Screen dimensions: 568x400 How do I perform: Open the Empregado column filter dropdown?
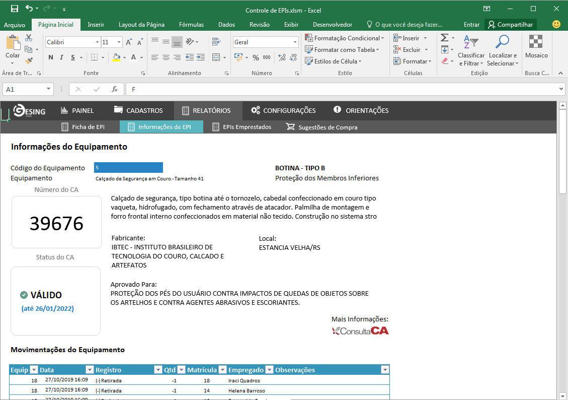coord(269,370)
